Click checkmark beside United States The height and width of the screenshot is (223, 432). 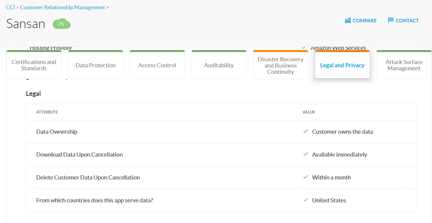coord(305,200)
